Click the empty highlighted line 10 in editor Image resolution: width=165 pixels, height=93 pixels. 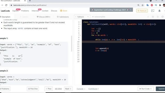(123, 42)
